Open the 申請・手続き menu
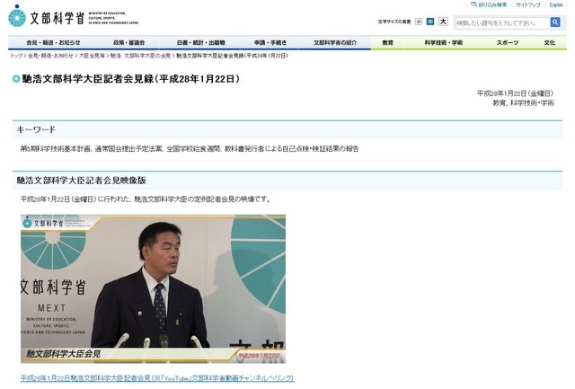Screen dimensions: 575x389 point(270,42)
